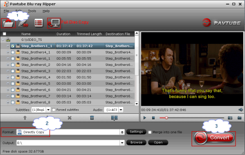Check the Step_Brothers4_1 title
The width and height of the screenshot is (245, 155).
pyautogui.click(x=13, y=52)
